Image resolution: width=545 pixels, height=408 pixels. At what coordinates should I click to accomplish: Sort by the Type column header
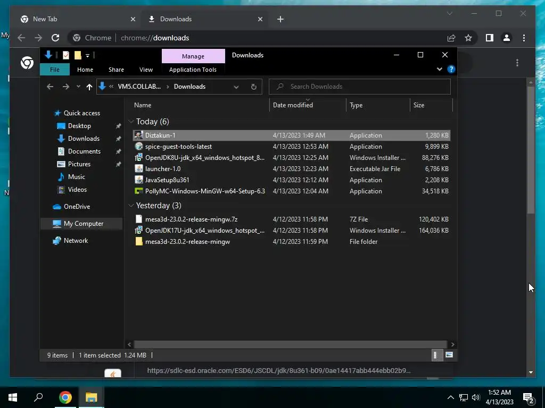[x=356, y=105]
